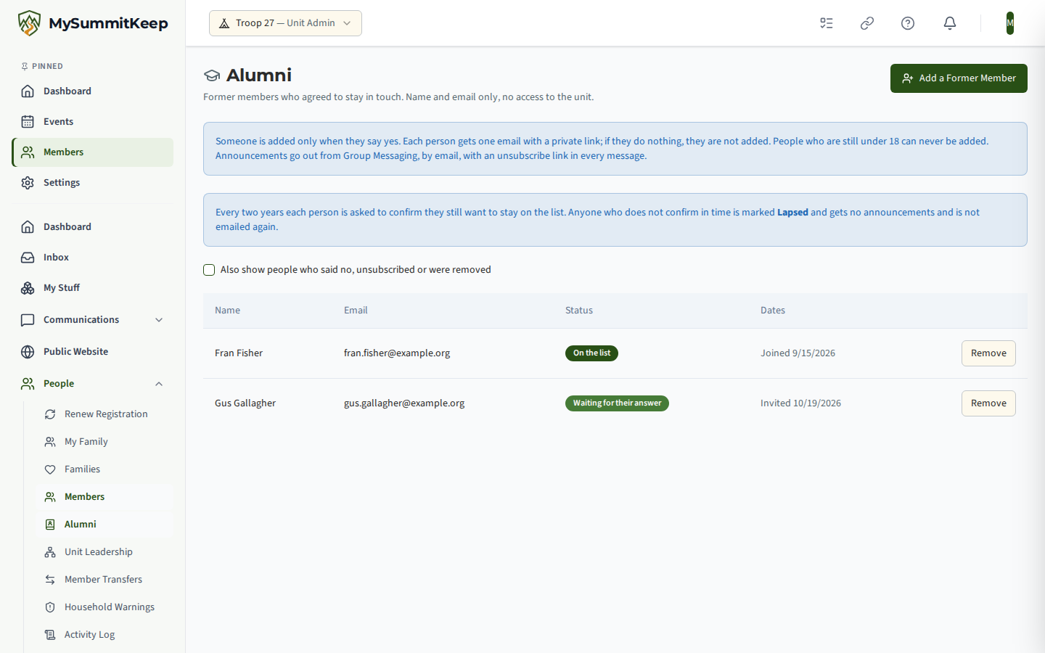Screen dimensions: 1045x653
Task: Collapse the People section chevron
Action: [x=159, y=384]
